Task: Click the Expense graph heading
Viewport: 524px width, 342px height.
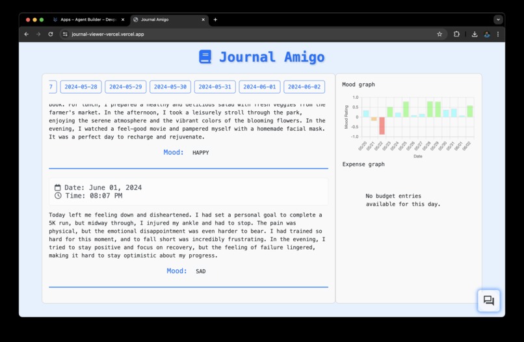Action: tap(363, 164)
